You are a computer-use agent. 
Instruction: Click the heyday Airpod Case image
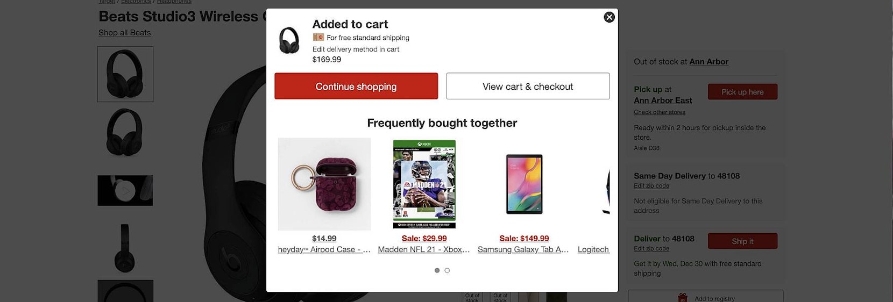coord(324,184)
